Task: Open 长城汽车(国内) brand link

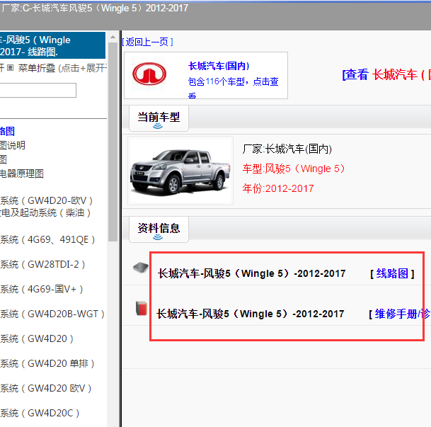Action: [219, 66]
